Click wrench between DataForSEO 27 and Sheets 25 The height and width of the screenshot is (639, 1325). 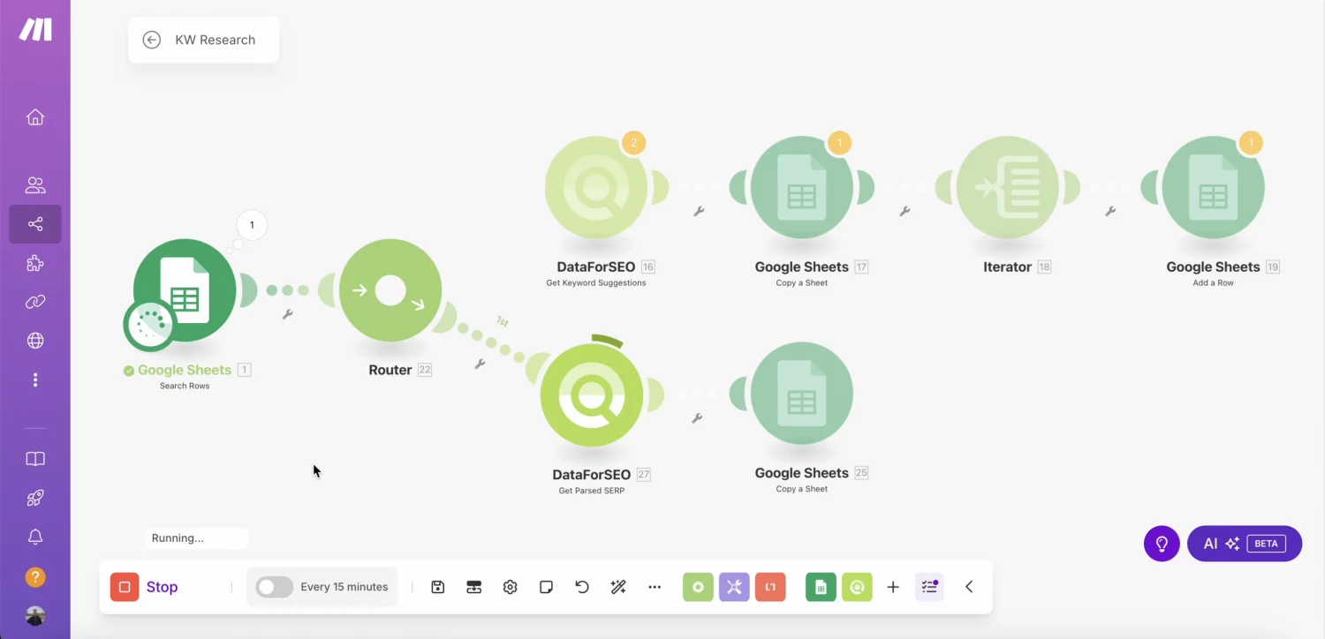(697, 417)
